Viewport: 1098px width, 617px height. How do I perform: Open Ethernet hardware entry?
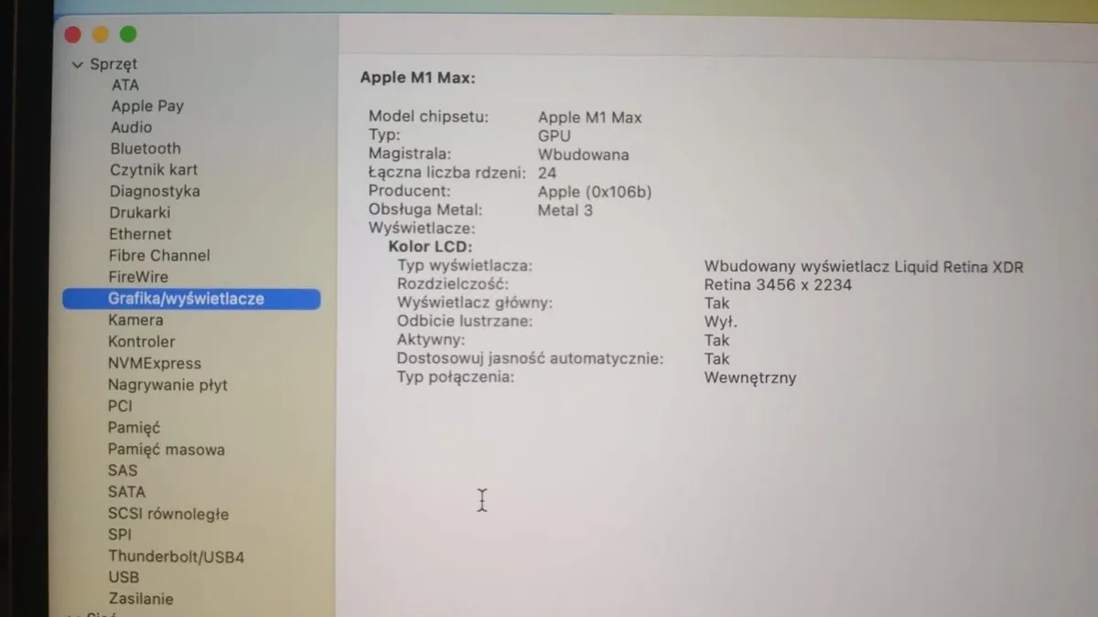pos(140,234)
